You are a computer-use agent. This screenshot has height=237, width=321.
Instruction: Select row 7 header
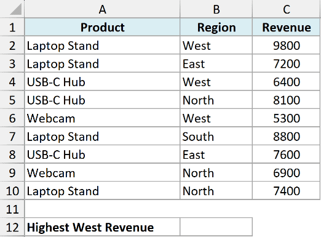(x=12, y=136)
